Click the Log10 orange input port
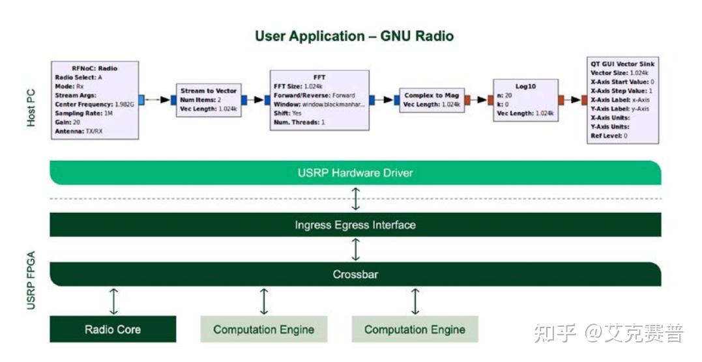This screenshot has width=702, height=362. point(491,100)
